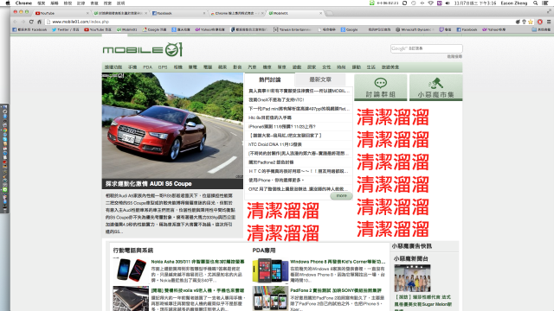Click the forward navigation arrow
Image resolution: width=554 pixels, height=311 pixels.
(23, 22)
